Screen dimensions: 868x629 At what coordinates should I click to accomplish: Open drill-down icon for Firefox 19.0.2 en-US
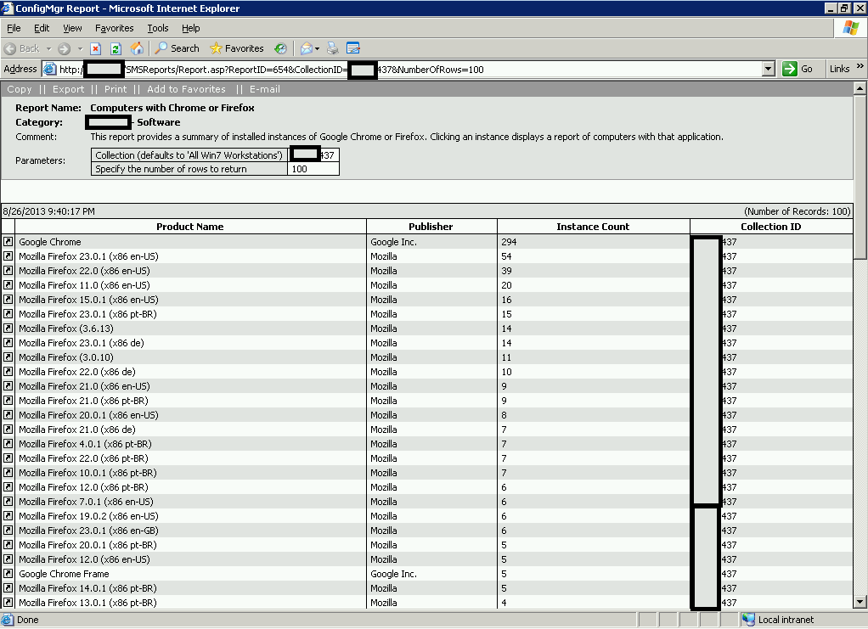click(8, 515)
